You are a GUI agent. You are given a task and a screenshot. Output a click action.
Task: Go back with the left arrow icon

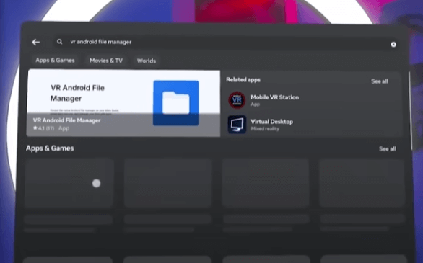[x=36, y=42]
